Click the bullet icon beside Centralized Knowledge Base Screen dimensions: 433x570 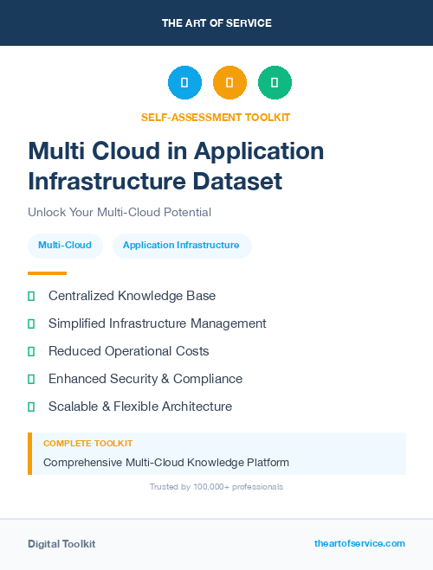(x=31, y=297)
